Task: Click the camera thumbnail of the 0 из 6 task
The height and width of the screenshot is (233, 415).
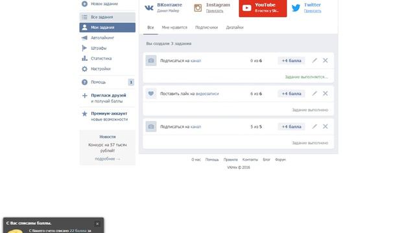Action: [151, 60]
